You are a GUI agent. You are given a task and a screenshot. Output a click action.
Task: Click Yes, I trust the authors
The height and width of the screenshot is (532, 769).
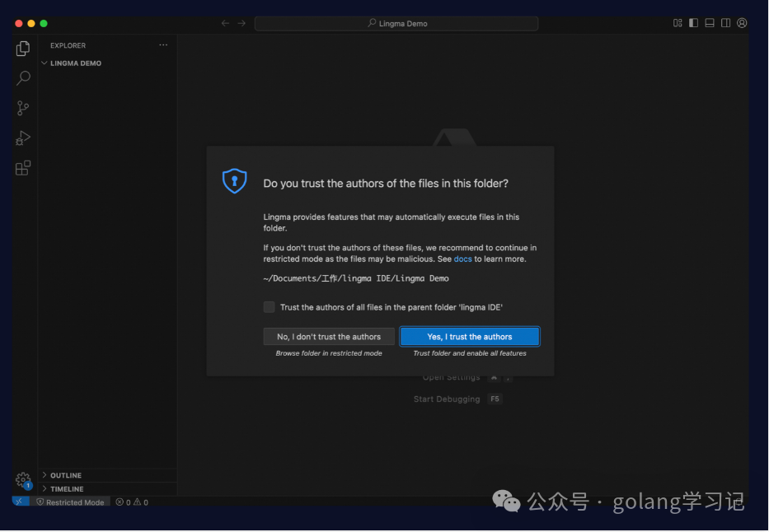(470, 337)
